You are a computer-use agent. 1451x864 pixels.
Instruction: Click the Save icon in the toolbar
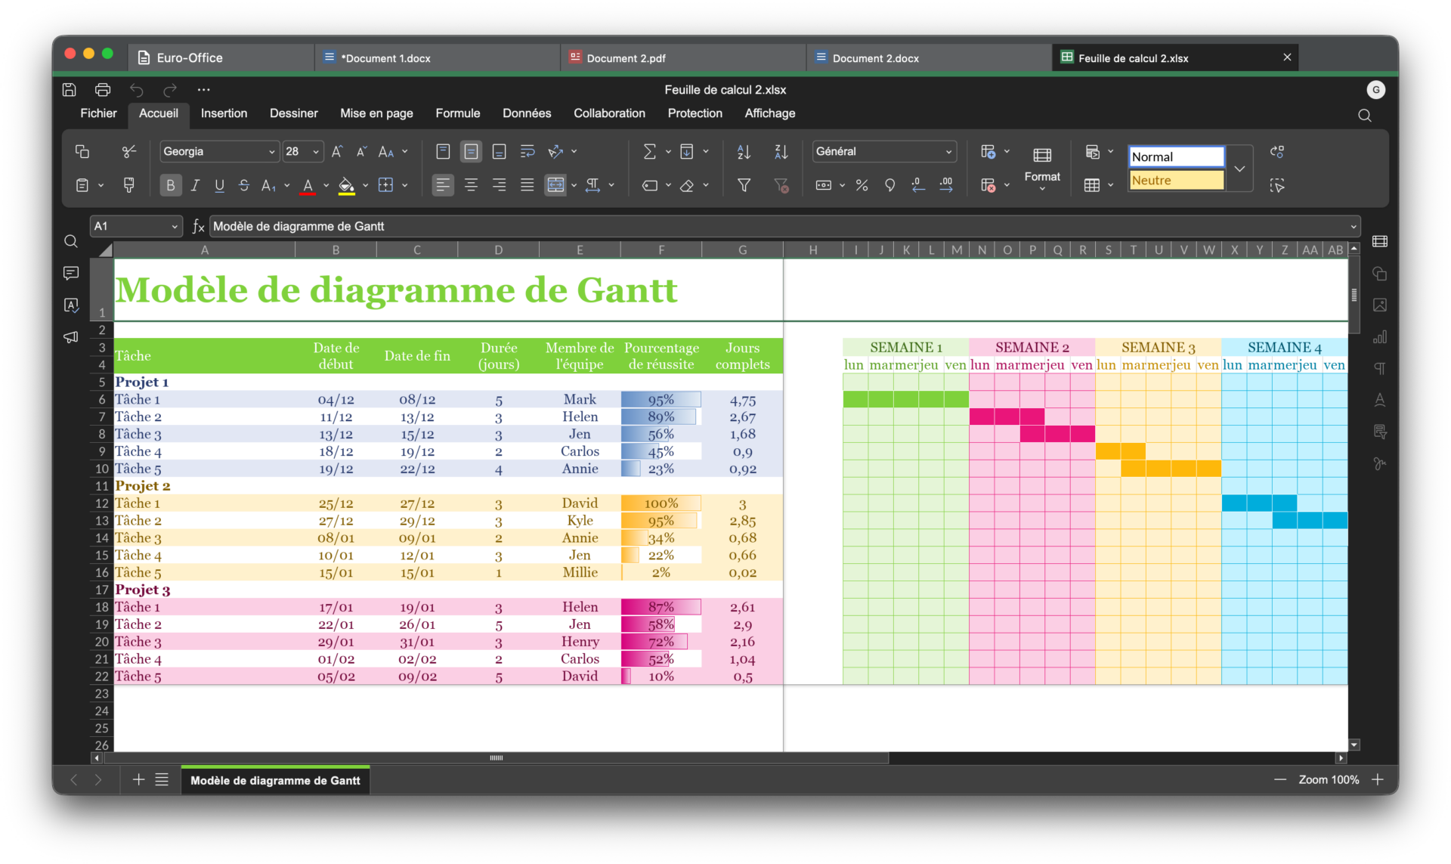[x=69, y=90]
